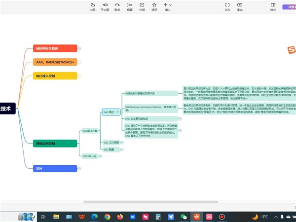Select the EAD解决方案 node

tap(90, 131)
